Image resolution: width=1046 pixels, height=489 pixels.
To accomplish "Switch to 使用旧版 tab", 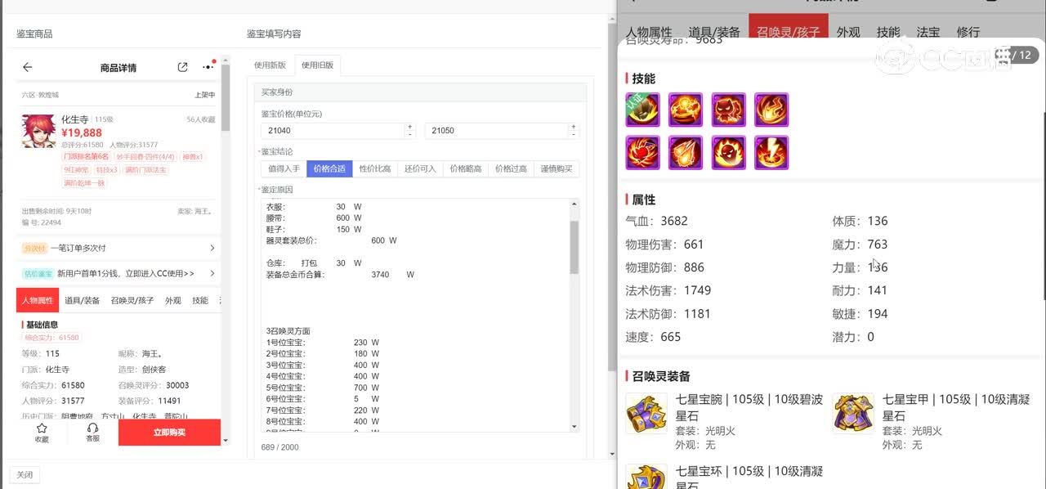I will [x=317, y=65].
